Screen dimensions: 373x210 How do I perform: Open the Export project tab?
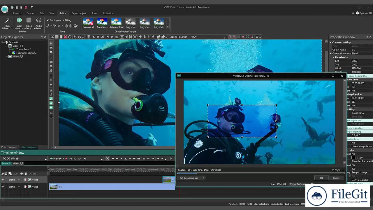(79, 13)
